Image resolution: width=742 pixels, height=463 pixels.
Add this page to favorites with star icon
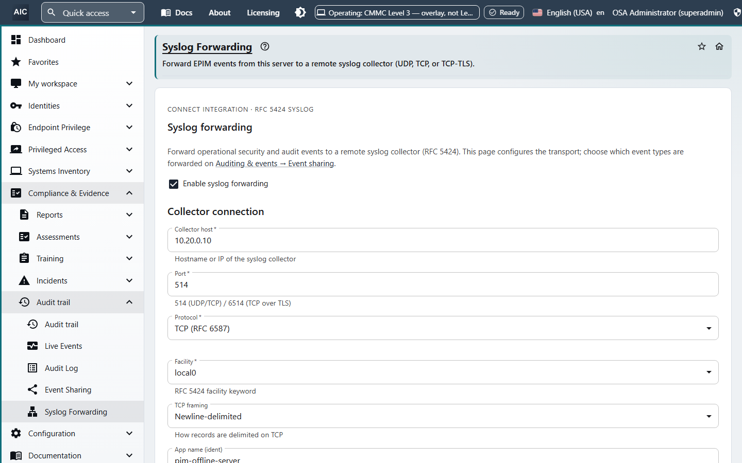point(702,46)
